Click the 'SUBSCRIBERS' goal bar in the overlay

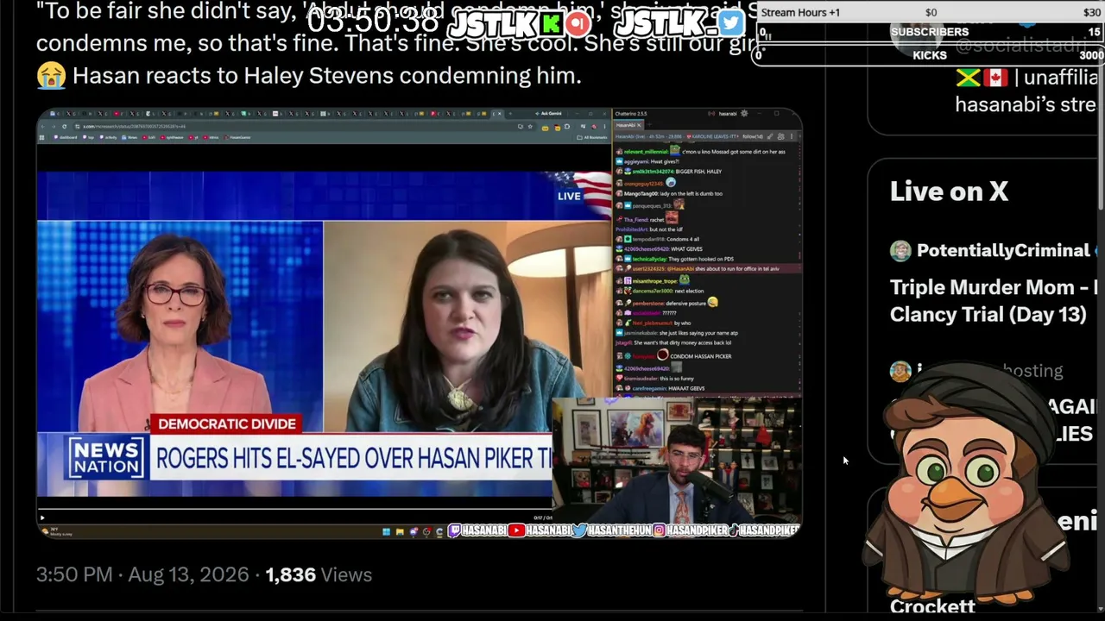930,32
